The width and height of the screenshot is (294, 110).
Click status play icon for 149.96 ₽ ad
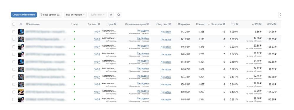pos(74,92)
